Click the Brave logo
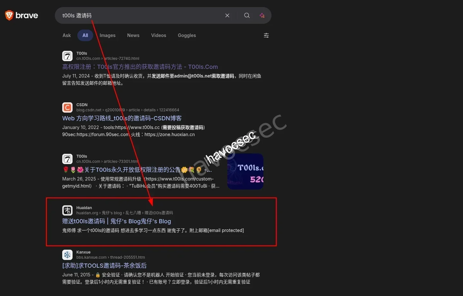 (21, 15)
